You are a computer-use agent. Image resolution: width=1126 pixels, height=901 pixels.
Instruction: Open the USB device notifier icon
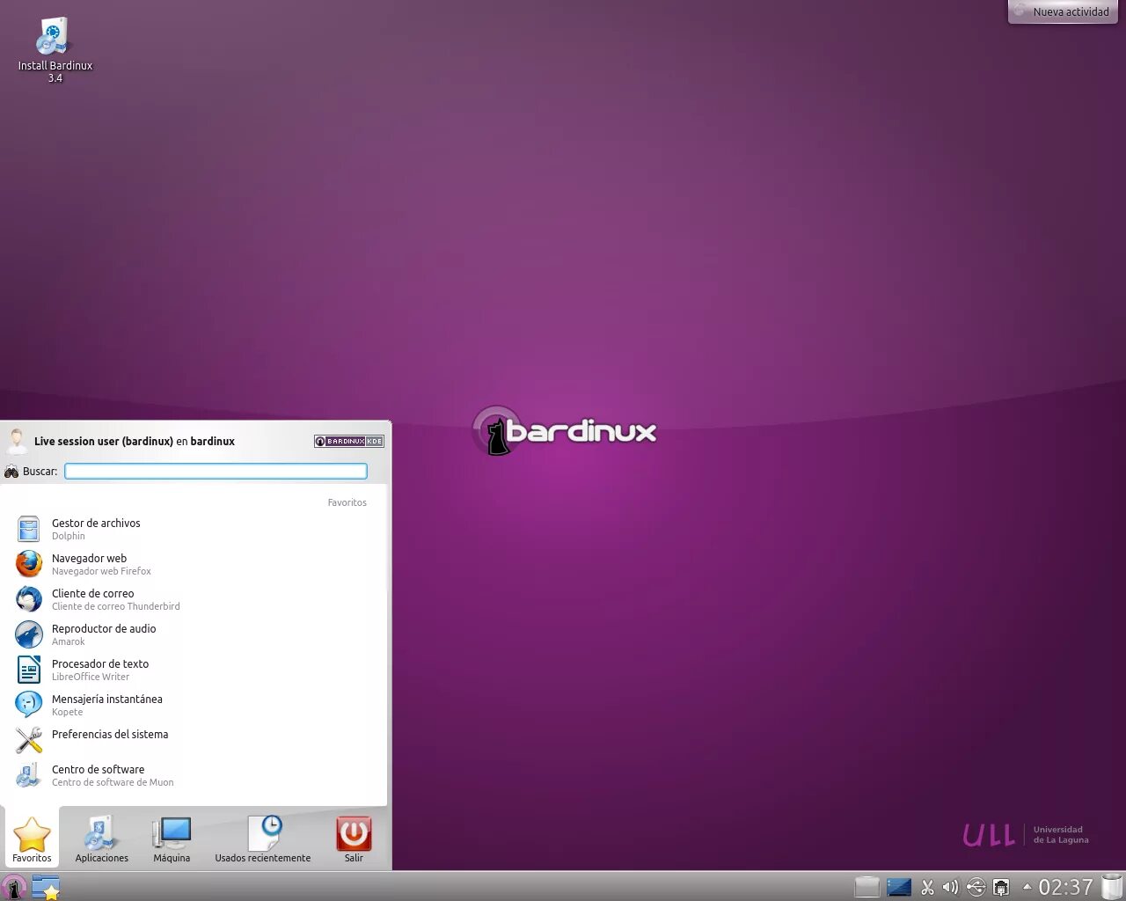(x=976, y=887)
